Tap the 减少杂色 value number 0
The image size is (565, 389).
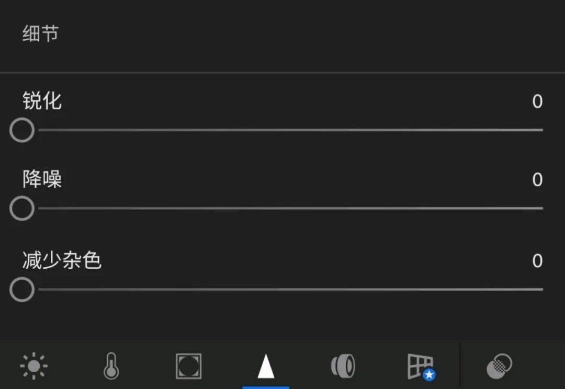click(x=537, y=261)
